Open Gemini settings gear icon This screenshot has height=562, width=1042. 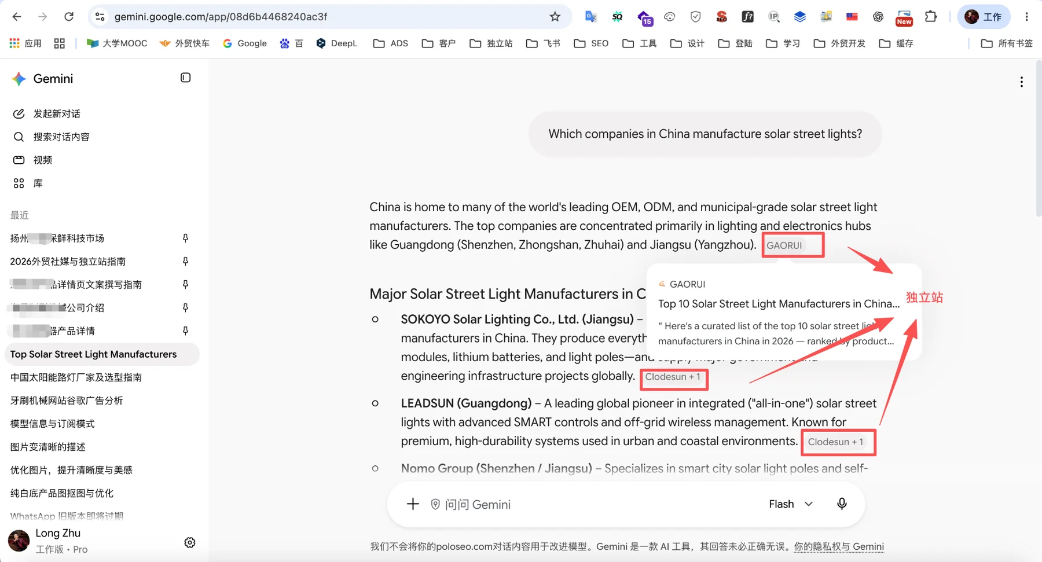[x=189, y=542]
